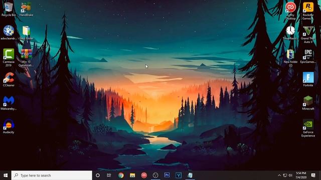This screenshot has width=321, height=180.
Task: Open the volume control tray icon
Action: click(290, 175)
